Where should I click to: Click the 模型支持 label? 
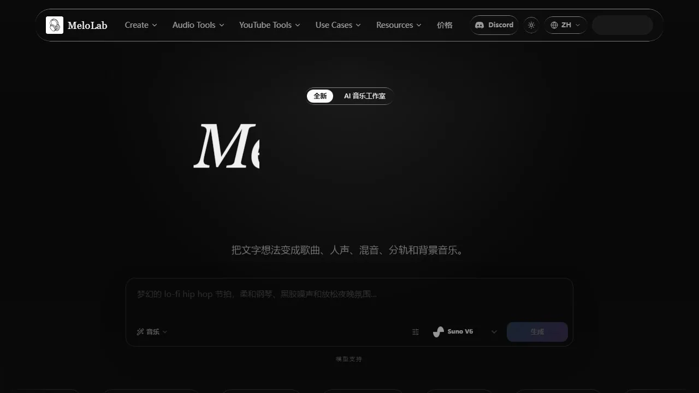click(349, 359)
